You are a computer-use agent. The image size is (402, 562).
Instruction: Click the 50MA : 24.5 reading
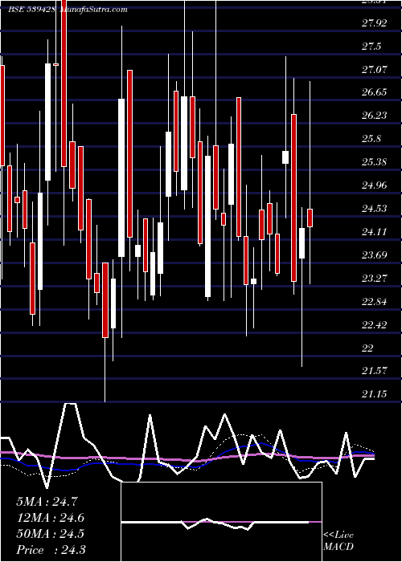pyautogui.click(x=50, y=534)
